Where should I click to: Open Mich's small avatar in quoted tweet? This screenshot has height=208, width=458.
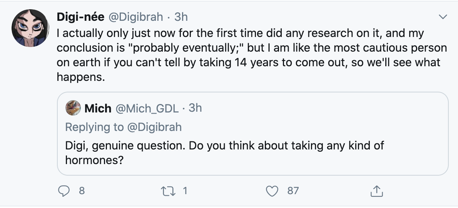click(x=73, y=108)
